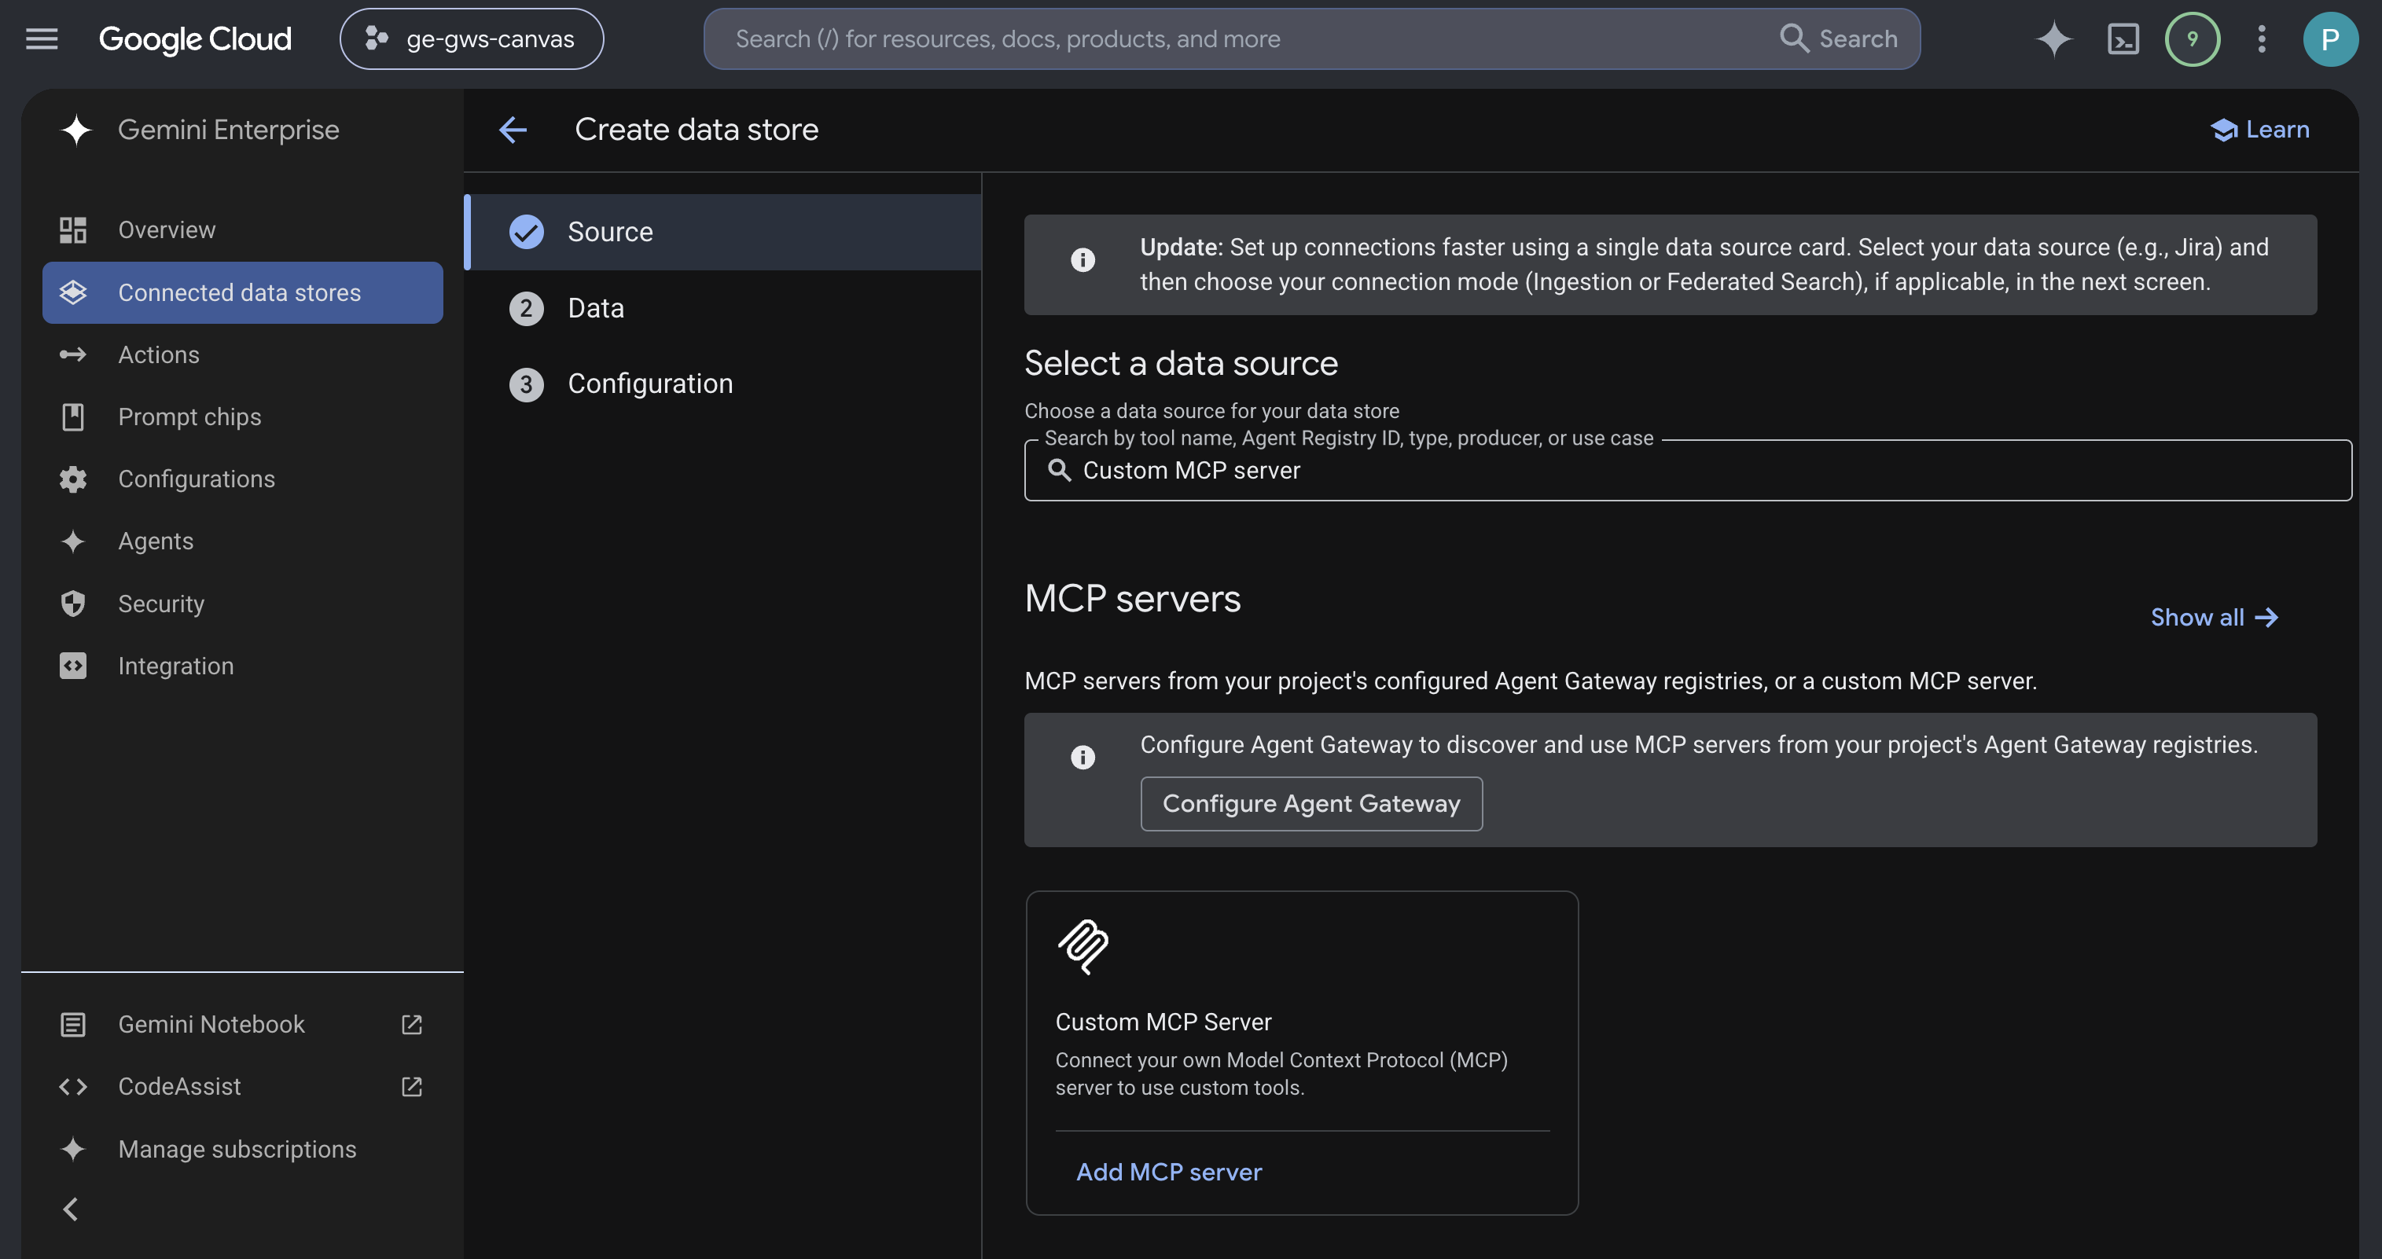2382x1259 pixels.
Task: Click the magnifier icon in data source search
Action: tap(1060, 471)
